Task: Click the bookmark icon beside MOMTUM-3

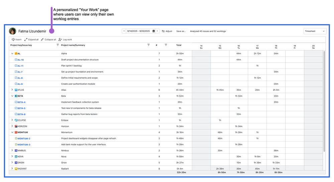Action: pos(16,144)
